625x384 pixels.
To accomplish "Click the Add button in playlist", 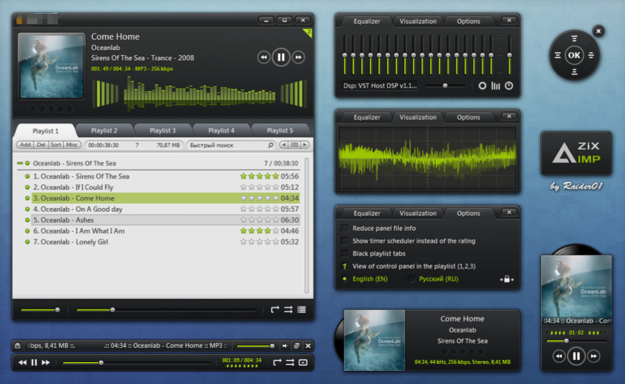I will [25, 145].
